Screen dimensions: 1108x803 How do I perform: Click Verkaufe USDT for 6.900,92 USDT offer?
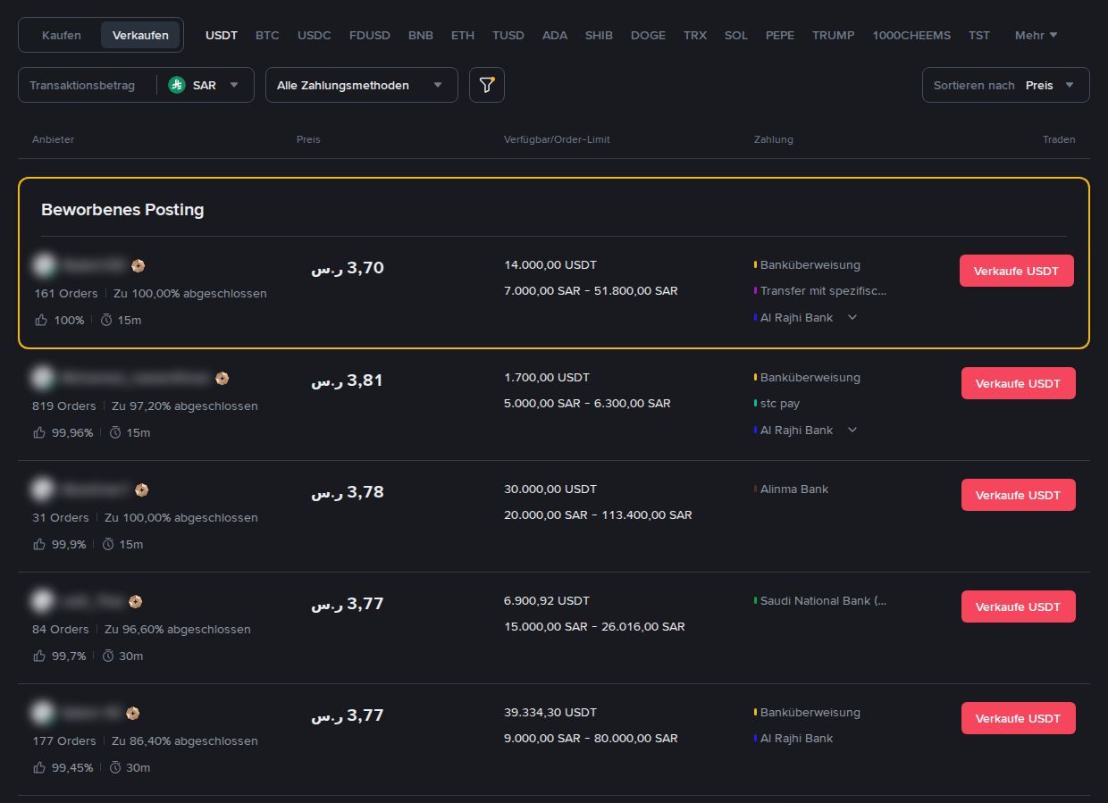click(1019, 606)
